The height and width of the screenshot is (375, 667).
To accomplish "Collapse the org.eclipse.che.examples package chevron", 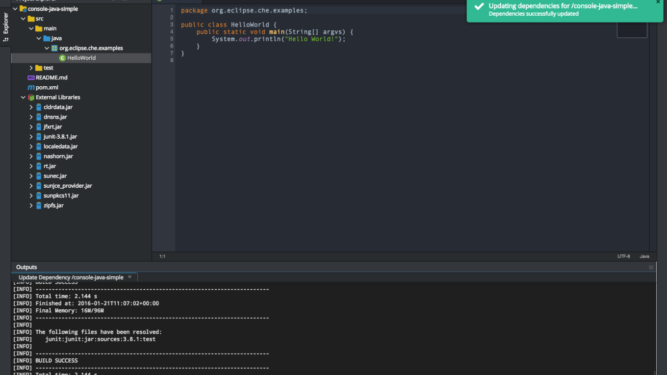I will tap(47, 48).
